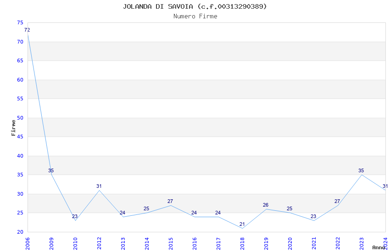Click the year 2018 on x-axis
This screenshot has width=390, height=252.
click(x=243, y=243)
